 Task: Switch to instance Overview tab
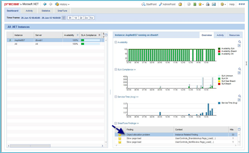point(207,35)
